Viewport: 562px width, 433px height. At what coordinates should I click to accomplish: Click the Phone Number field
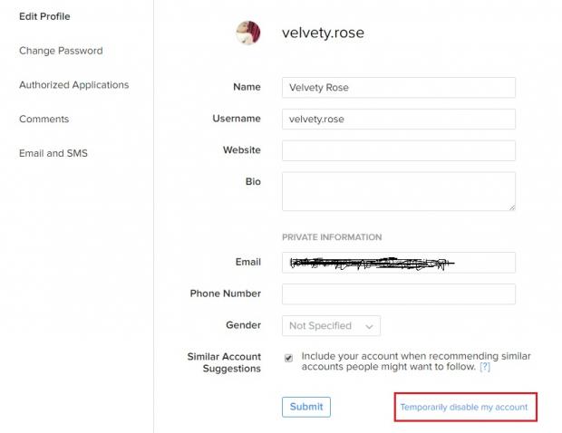pos(399,294)
